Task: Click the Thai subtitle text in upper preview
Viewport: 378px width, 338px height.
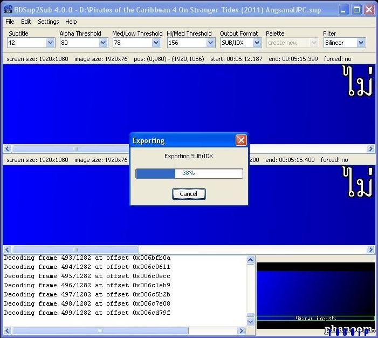Action: point(358,81)
